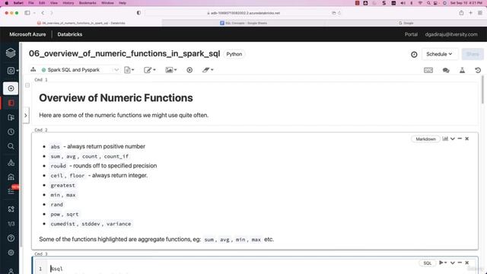Delete the Cmd 3 cell with X

pos(466,263)
